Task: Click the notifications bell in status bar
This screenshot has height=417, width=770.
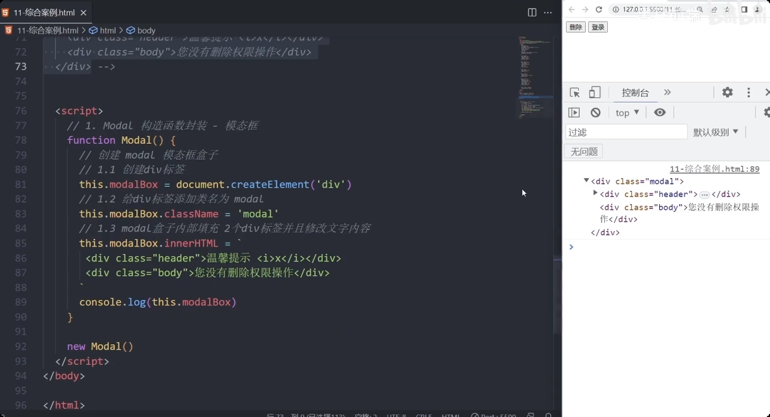Action: click(x=549, y=415)
